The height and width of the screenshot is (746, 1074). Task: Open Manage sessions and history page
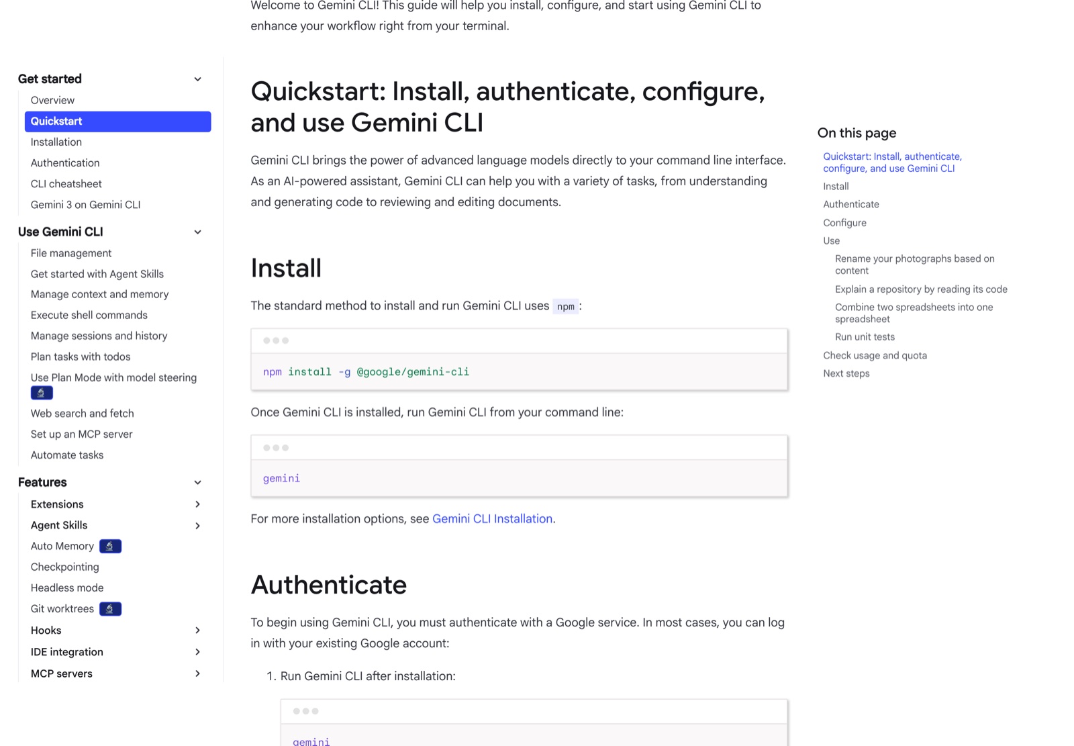[99, 336]
